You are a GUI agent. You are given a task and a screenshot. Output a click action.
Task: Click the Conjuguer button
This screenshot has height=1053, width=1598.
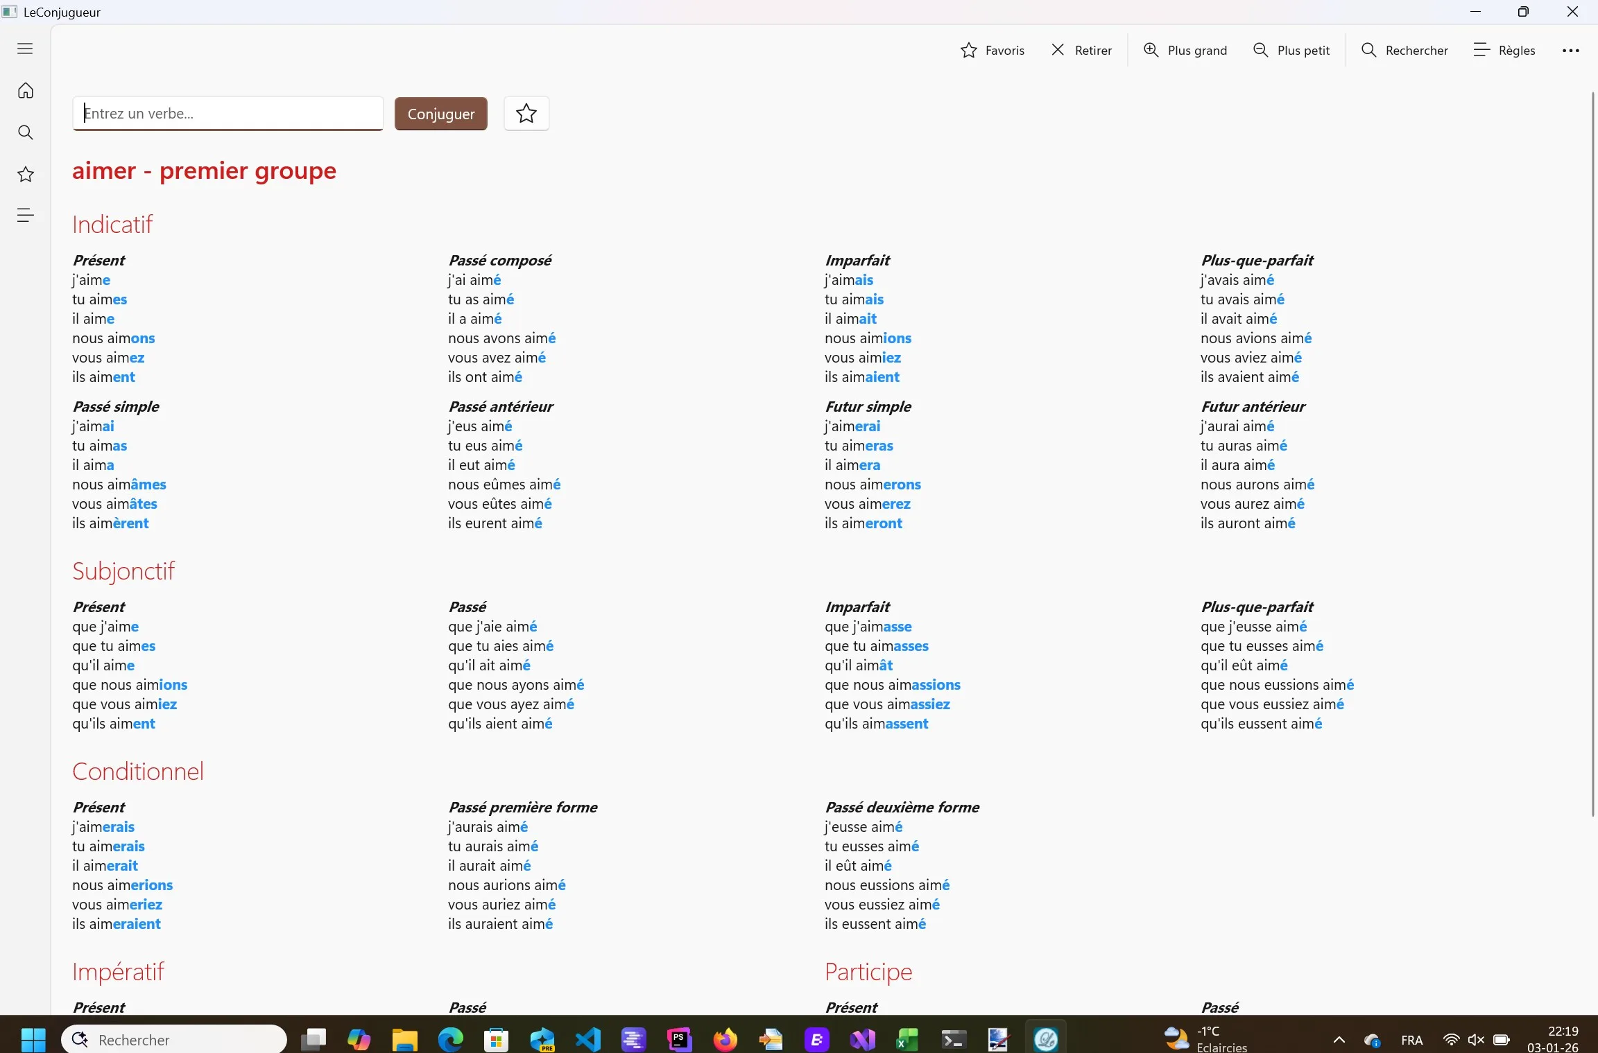click(x=441, y=114)
